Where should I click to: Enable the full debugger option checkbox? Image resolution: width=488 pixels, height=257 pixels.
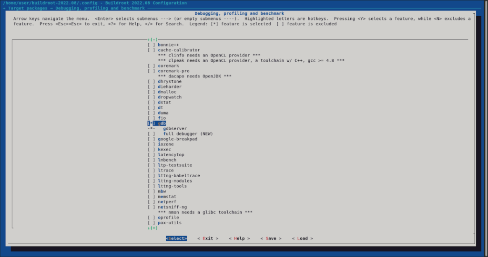151,134
